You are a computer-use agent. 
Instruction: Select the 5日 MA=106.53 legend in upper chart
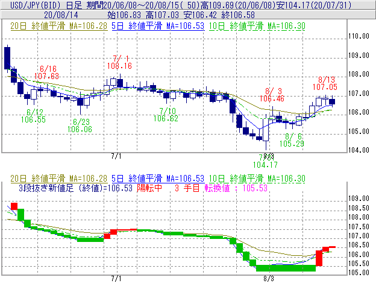[158, 26]
